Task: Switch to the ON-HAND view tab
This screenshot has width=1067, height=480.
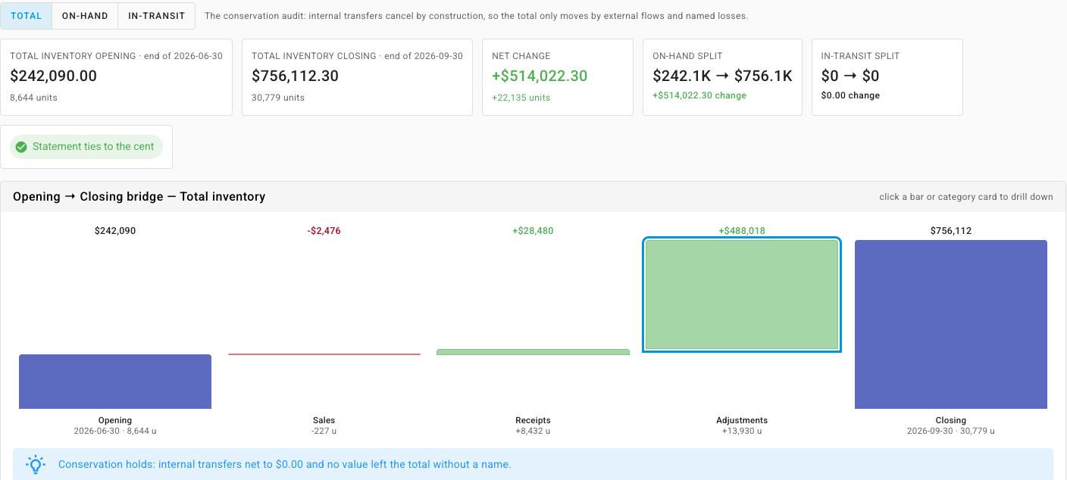Action: (85, 16)
